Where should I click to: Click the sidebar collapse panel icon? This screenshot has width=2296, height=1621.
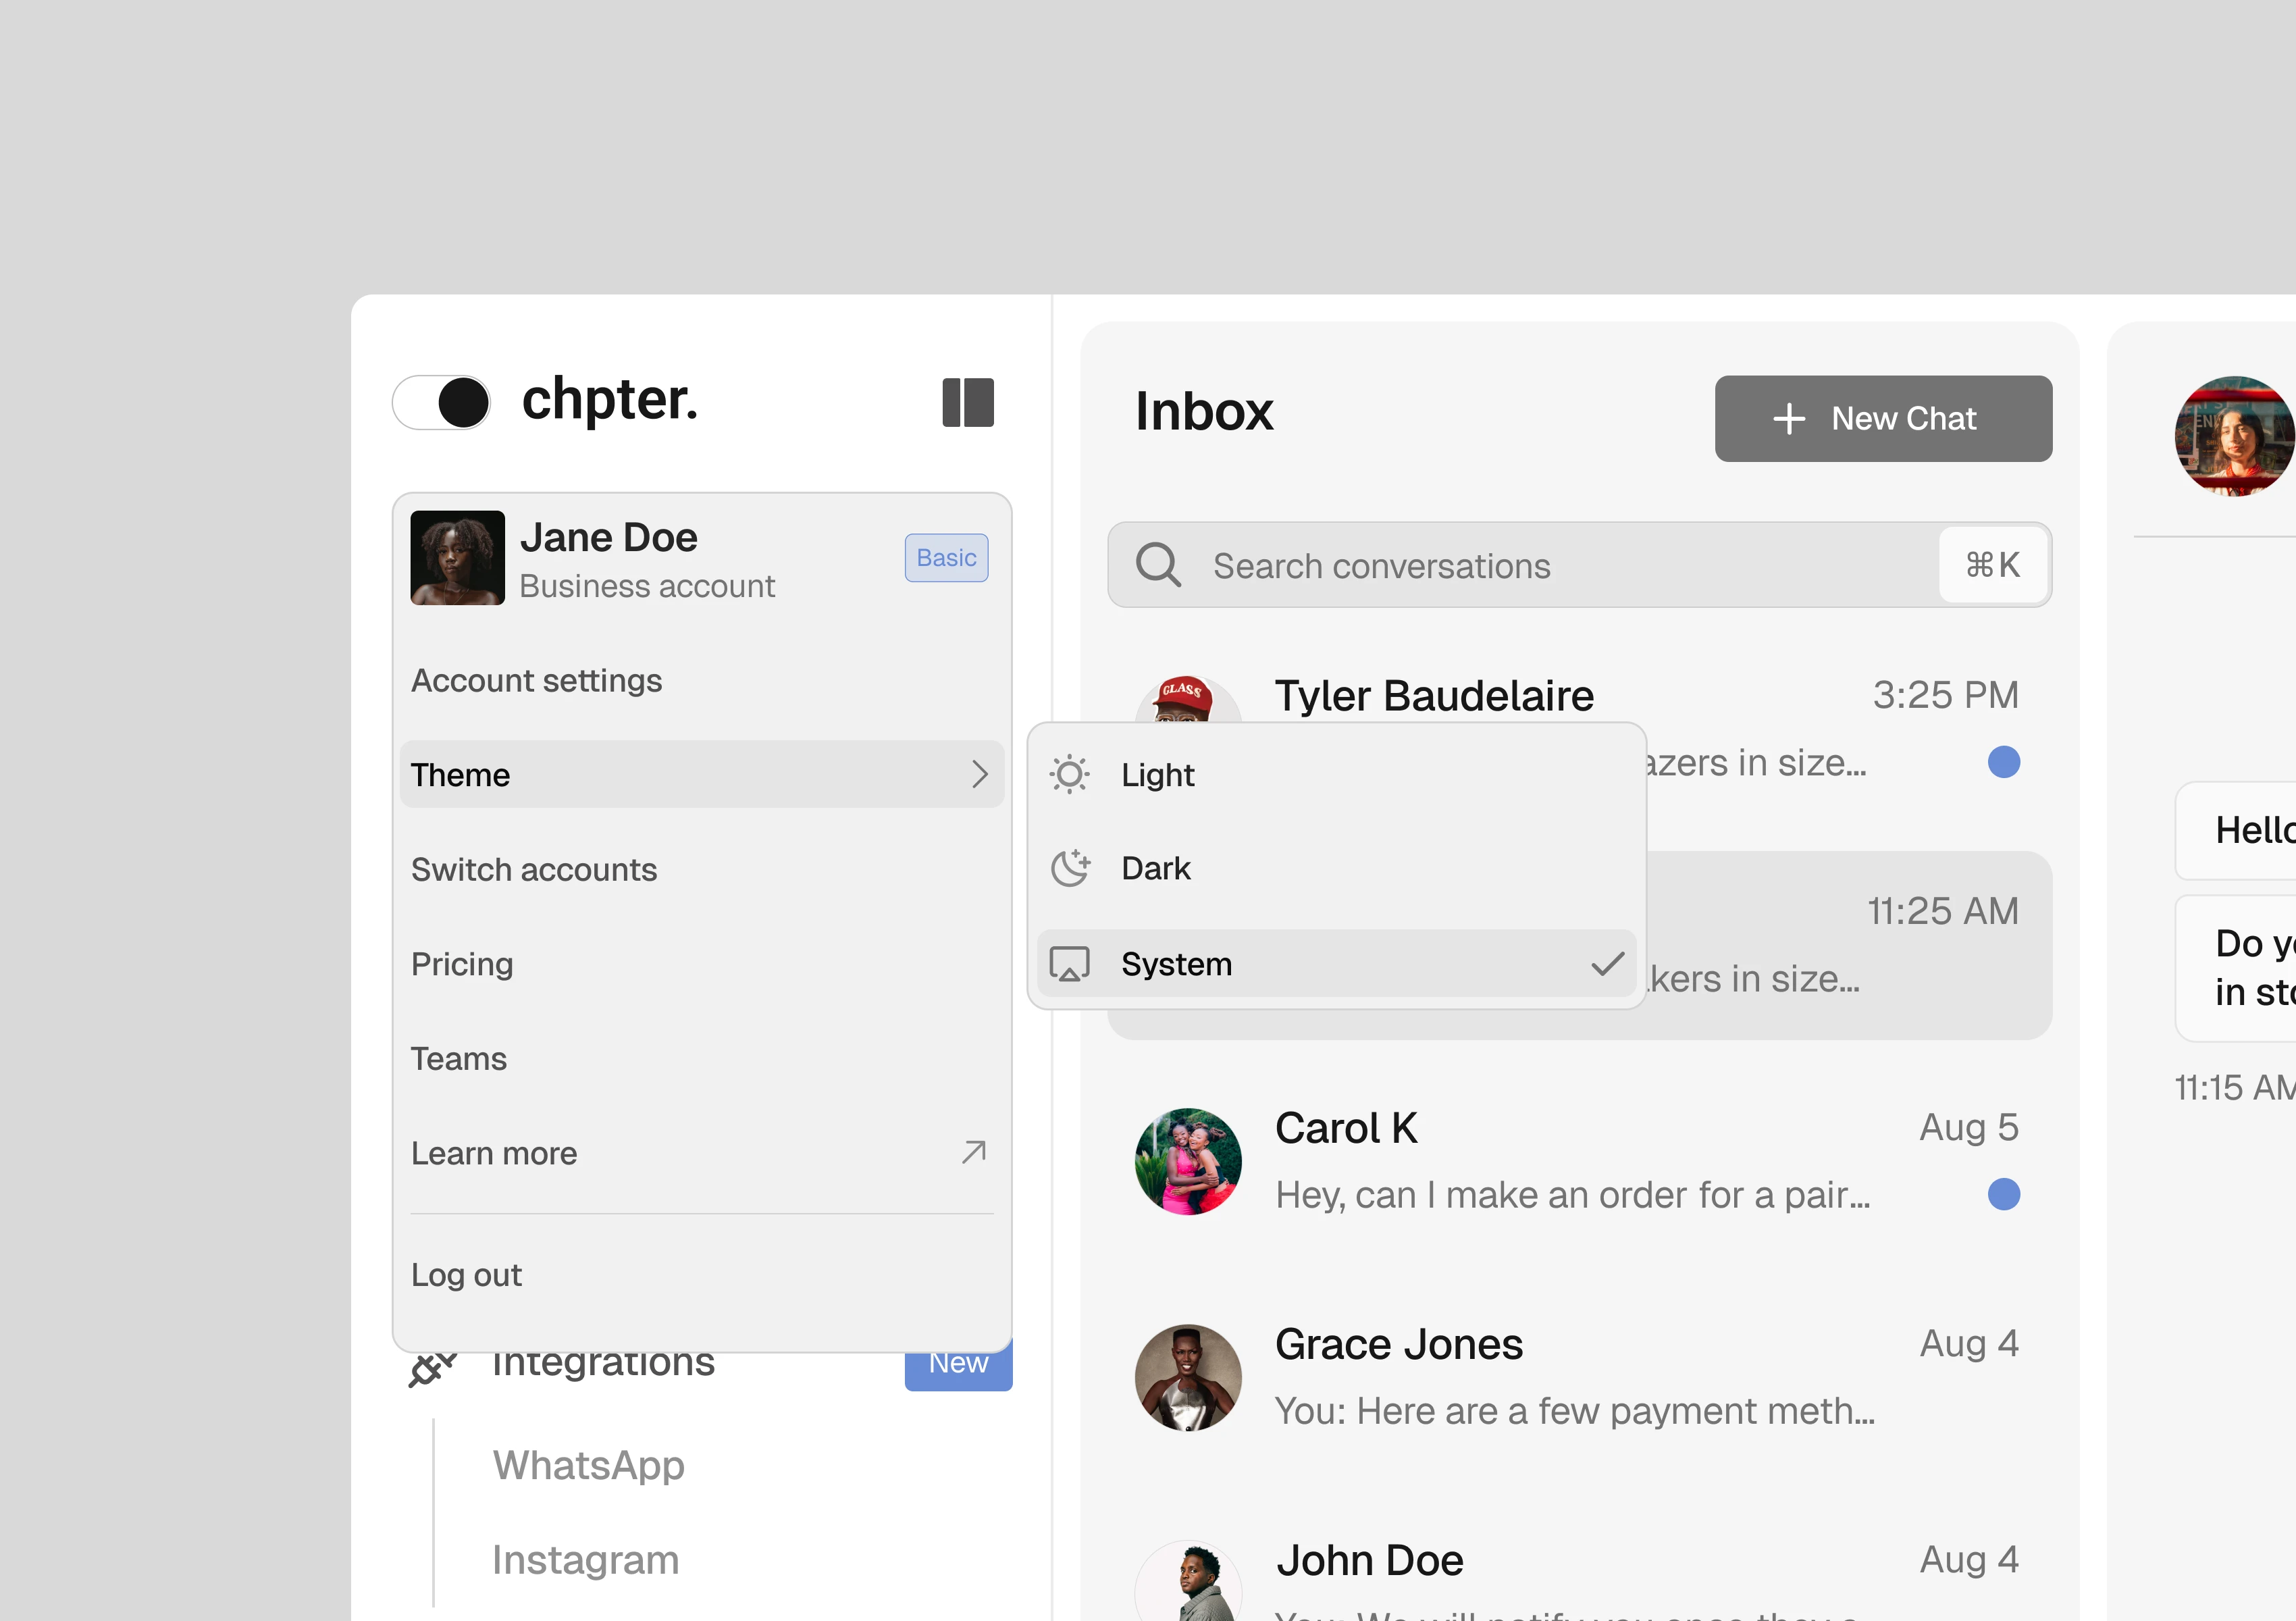tap(967, 402)
